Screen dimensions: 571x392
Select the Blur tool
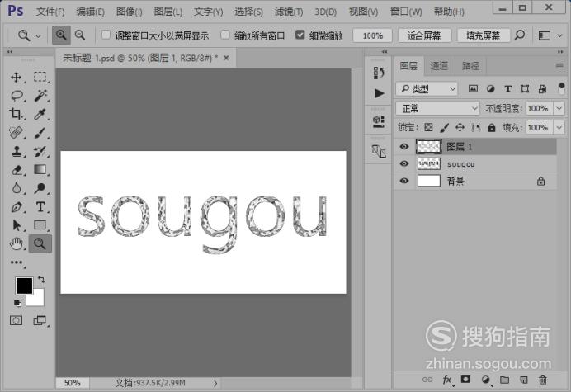pos(16,188)
